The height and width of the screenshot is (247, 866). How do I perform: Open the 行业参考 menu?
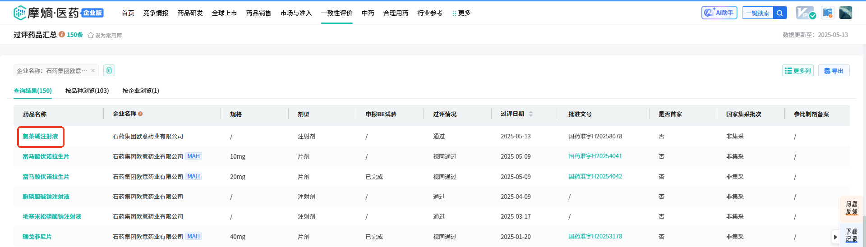tap(430, 13)
